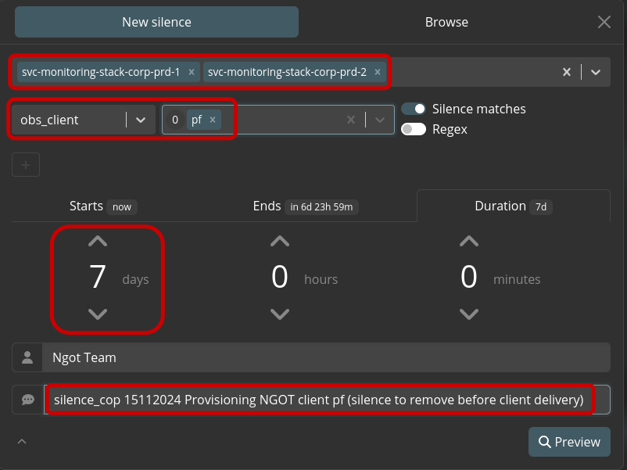Screen dimensions: 627x470
Task: Click the 0 matched alerts badge
Action: point(175,120)
